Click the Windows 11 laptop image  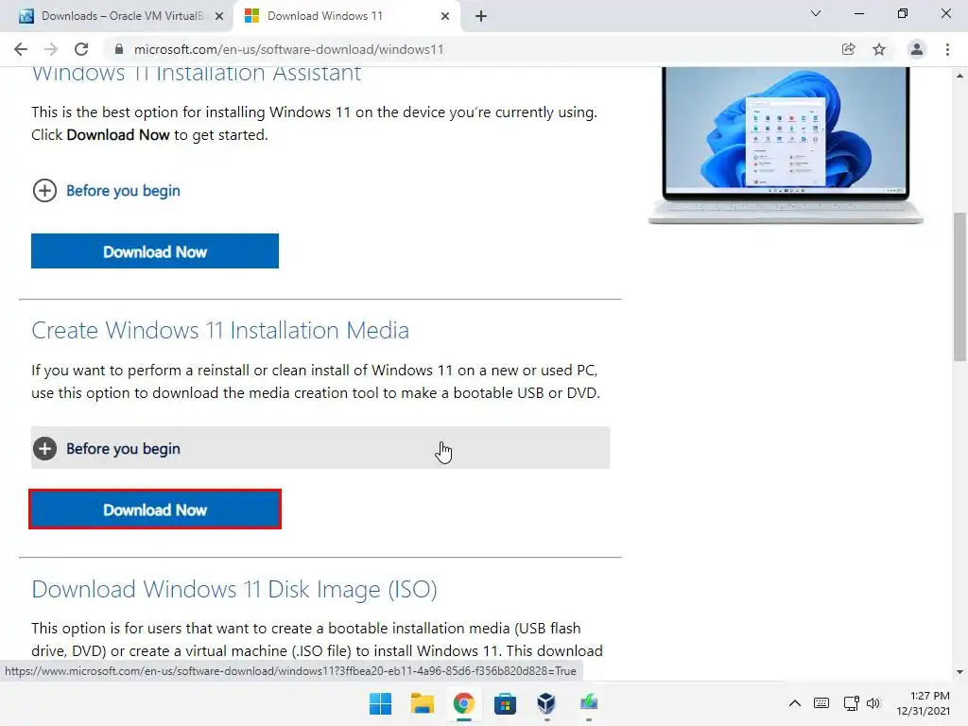(x=786, y=146)
